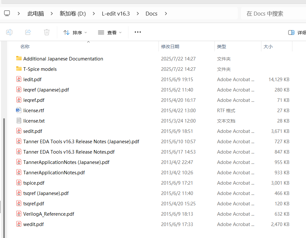Sort by the 名称 column header
This screenshot has height=238, width=306.
(x=25, y=47)
